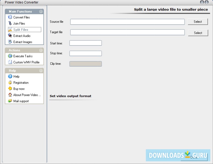Open Extract Images function
Viewport: 213px width, 164px height.
(23, 42)
